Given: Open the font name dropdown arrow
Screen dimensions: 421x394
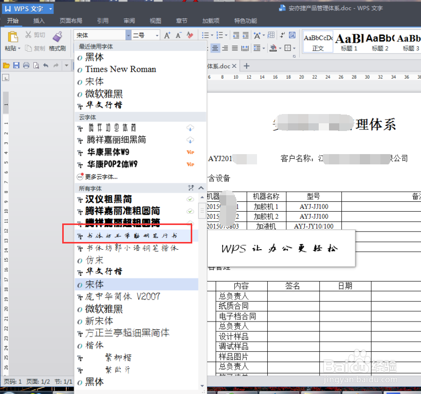Looking at the screenshot, I should [x=129, y=35].
